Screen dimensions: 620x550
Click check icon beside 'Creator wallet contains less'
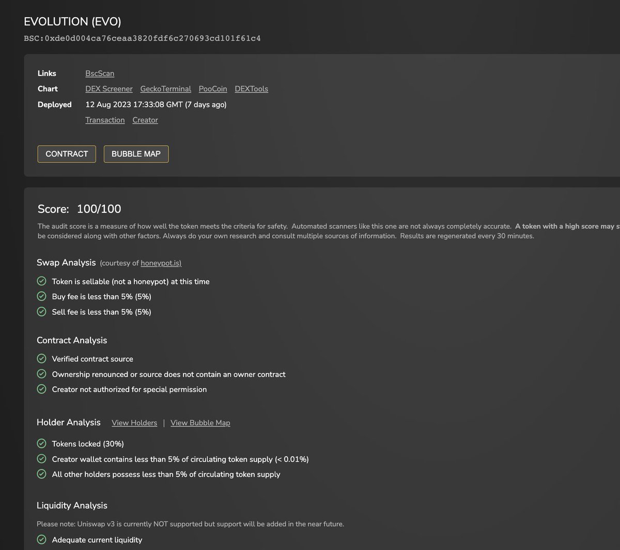coord(42,459)
